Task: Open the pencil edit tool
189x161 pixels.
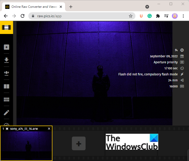Action: click(x=6, y=113)
